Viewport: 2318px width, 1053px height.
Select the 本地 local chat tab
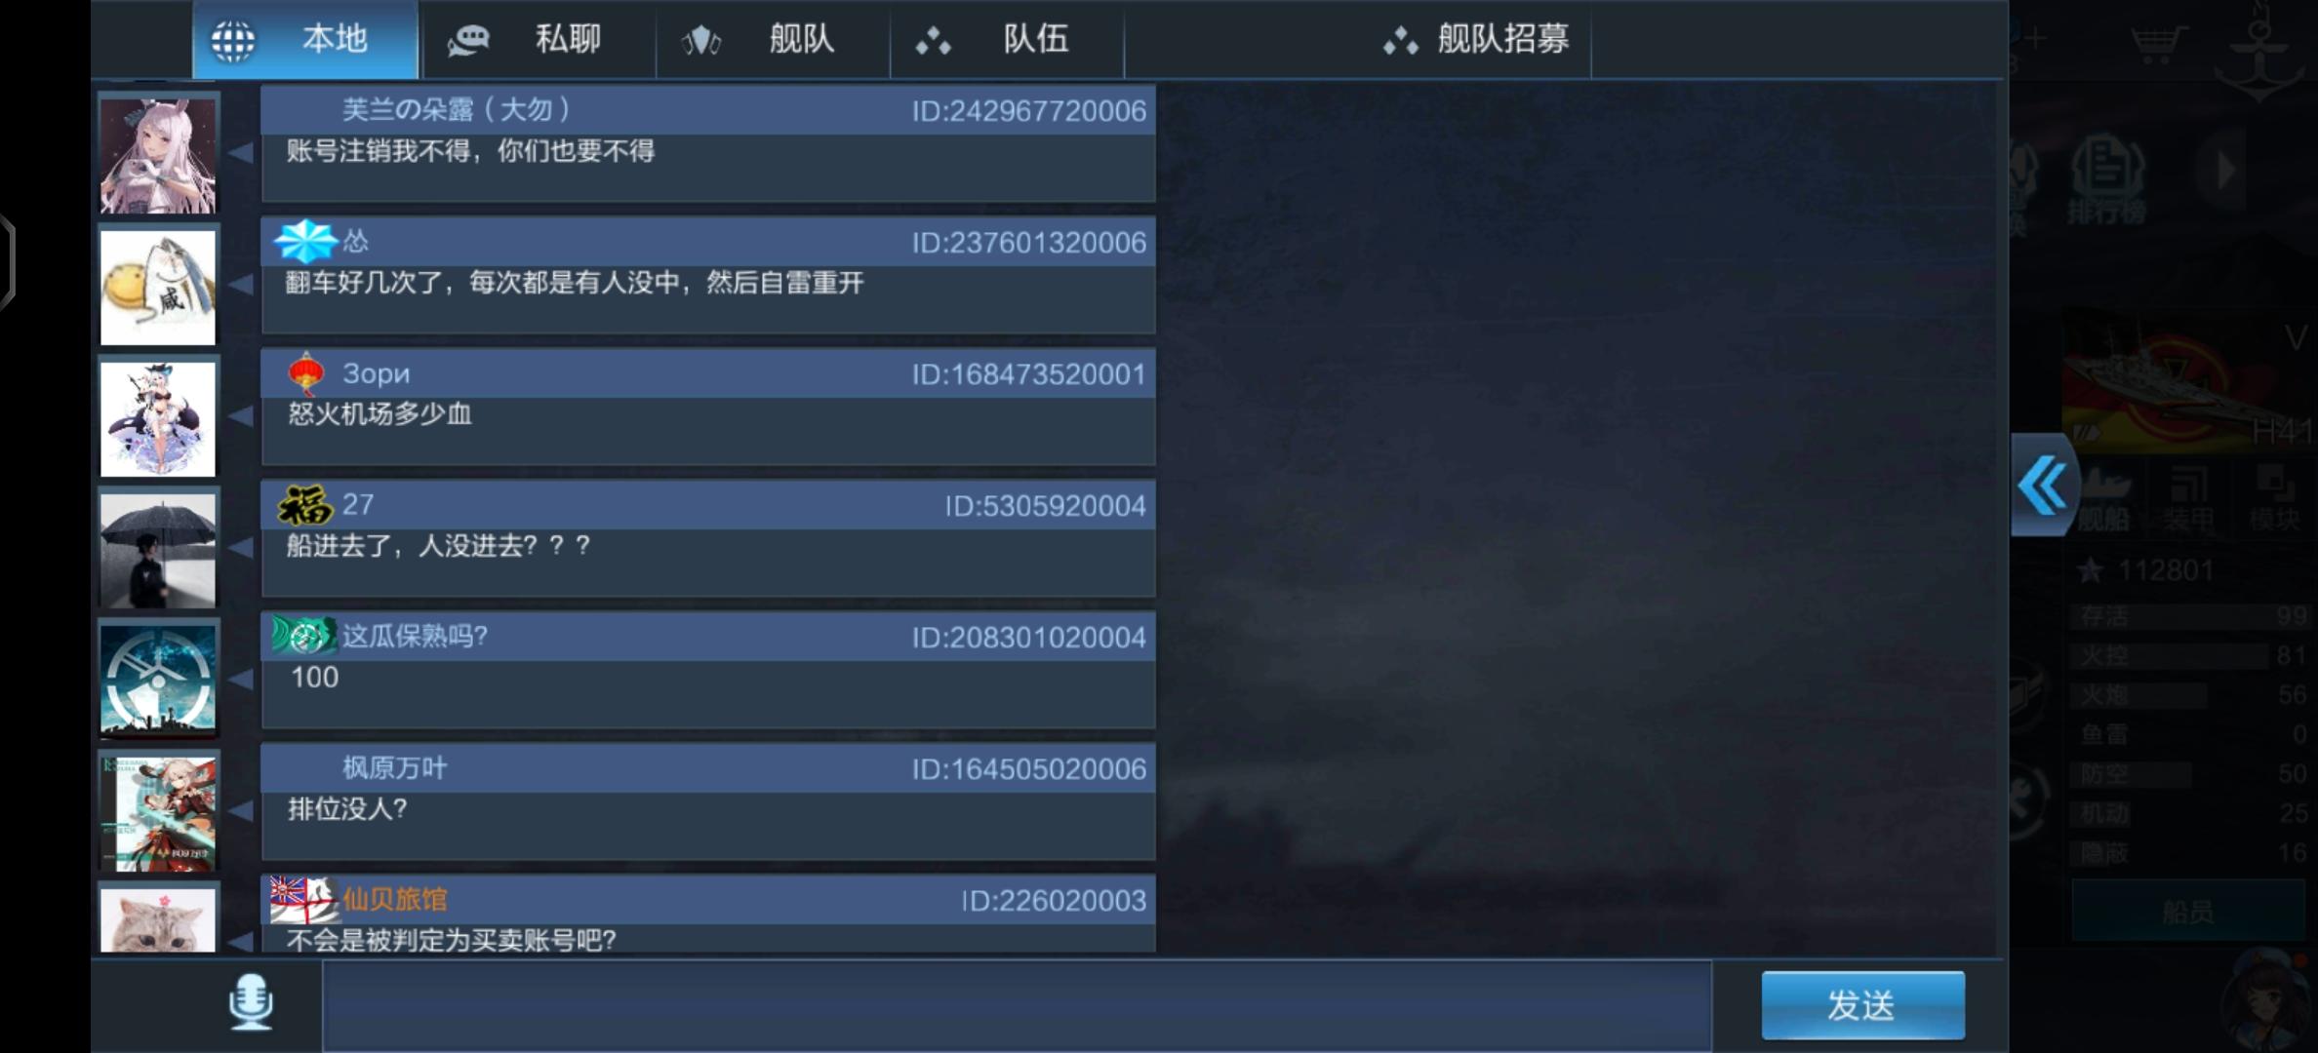pyautogui.click(x=305, y=39)
